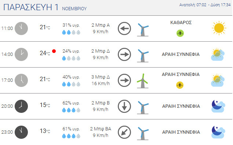Click the northeast diagonal wind arrow at 23:00
Screen dimensions: 233x145
point(124,132)
